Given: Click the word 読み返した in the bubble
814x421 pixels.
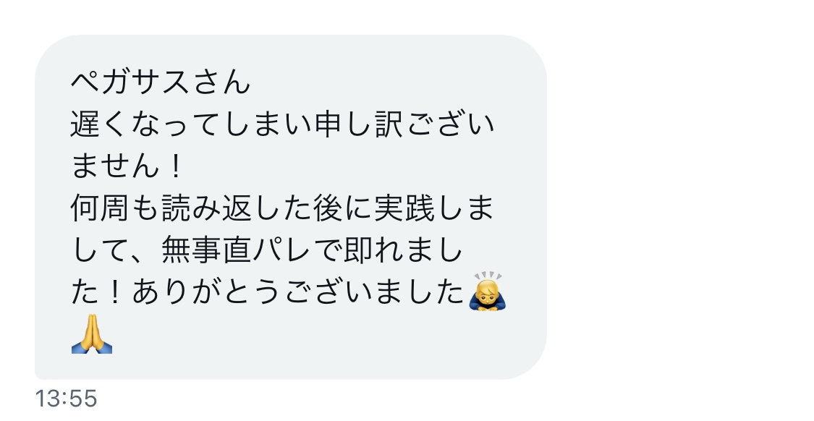Looking at the screenshot, I should click(x=237, y=208).
